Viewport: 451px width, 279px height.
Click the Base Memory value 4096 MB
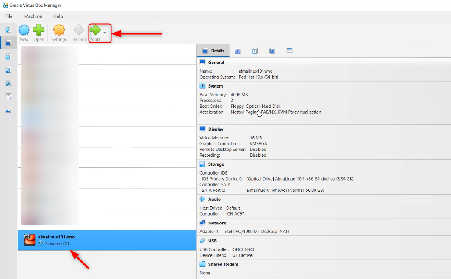239,95
